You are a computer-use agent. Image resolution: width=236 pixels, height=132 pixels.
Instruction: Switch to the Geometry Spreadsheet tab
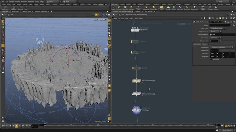[x=41, y=11]
